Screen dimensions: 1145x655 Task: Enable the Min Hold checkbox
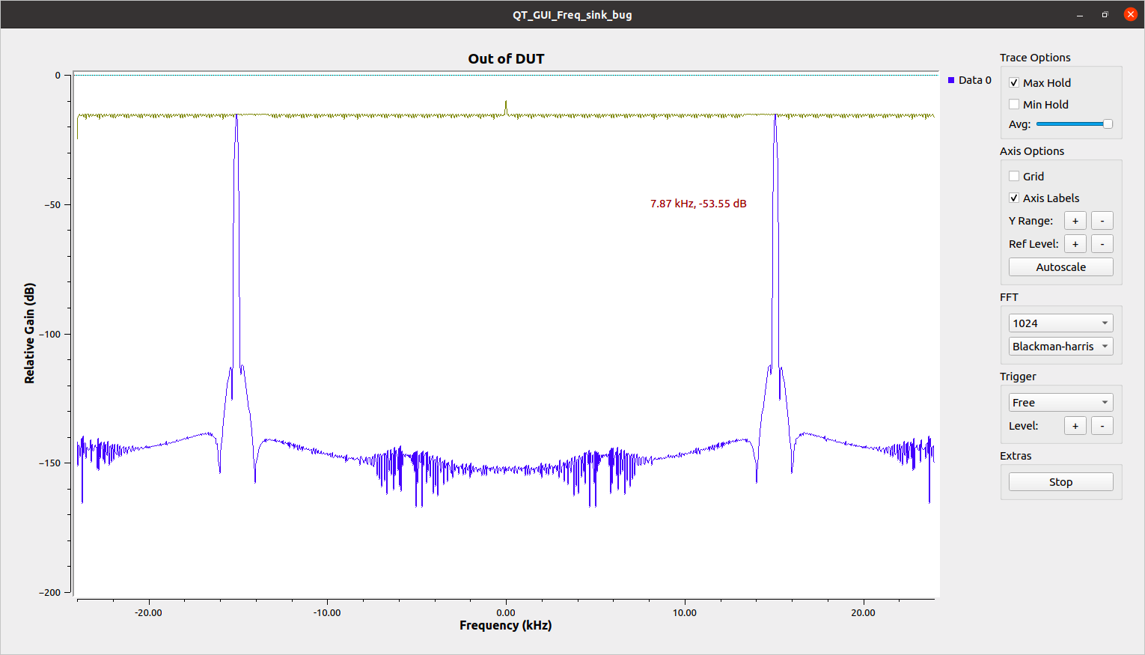point(1015,104)
